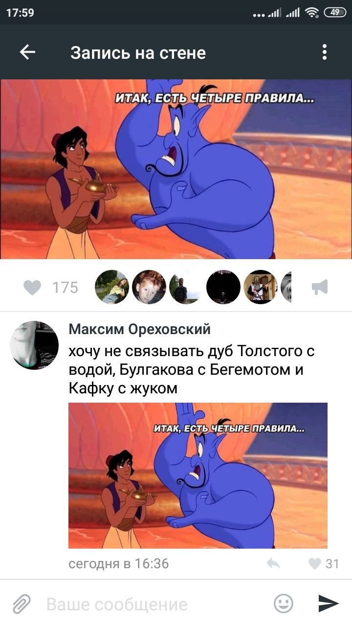Send the message with arrow icon
The width and height of the screenshot is (352, 627).
pos(329,604)
